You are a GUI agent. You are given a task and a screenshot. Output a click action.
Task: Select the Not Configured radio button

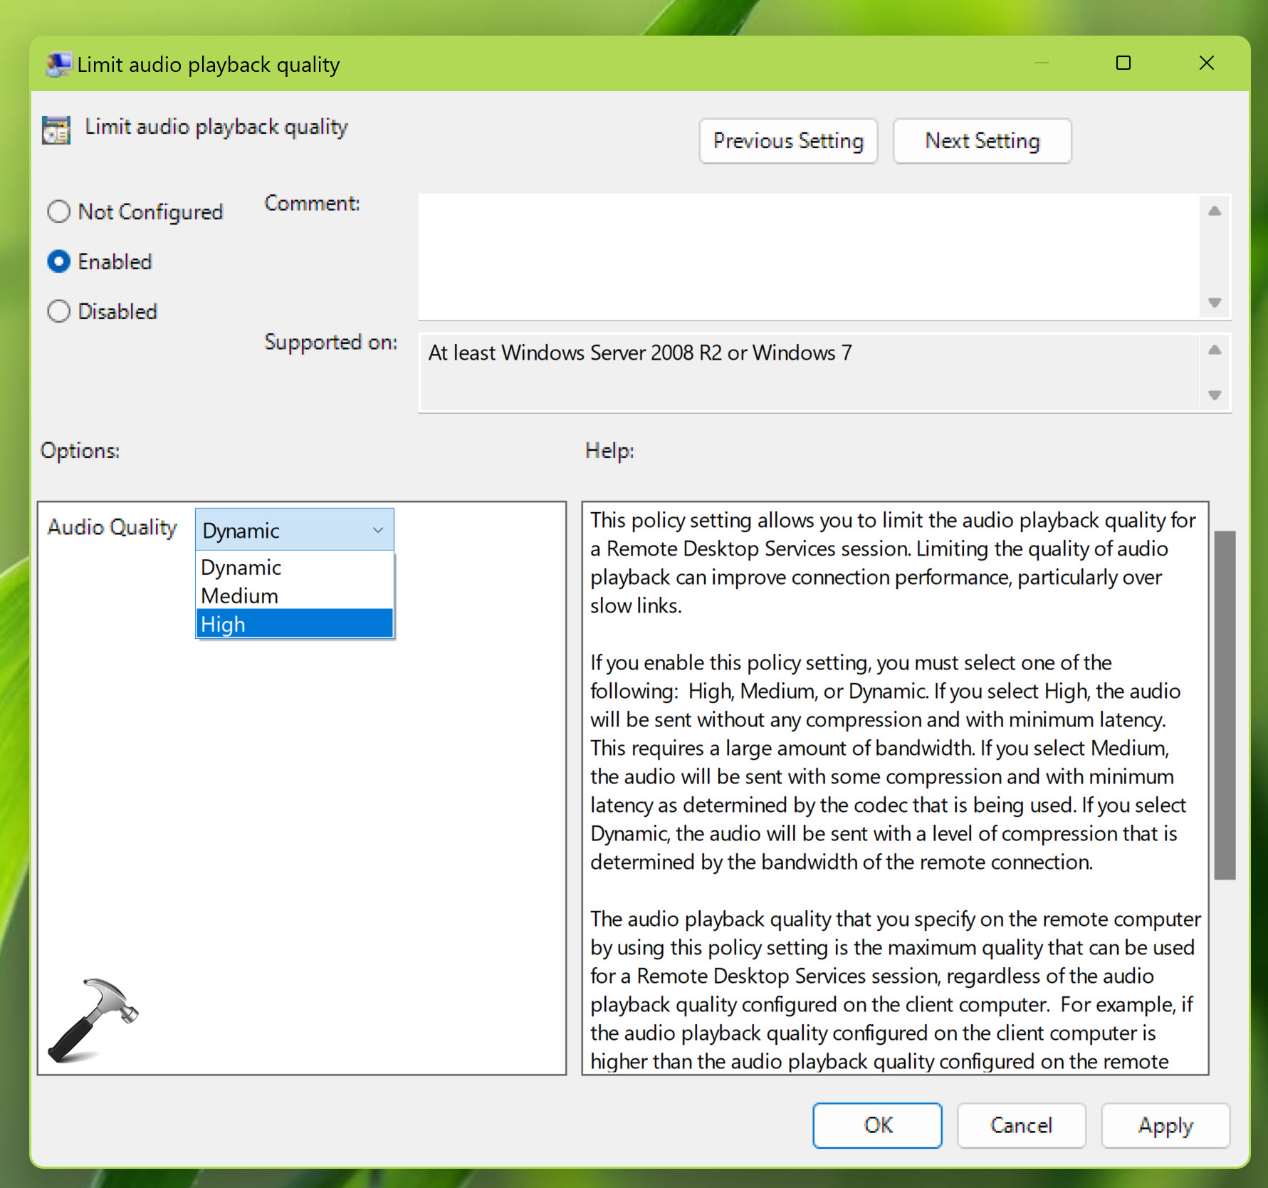59,212
